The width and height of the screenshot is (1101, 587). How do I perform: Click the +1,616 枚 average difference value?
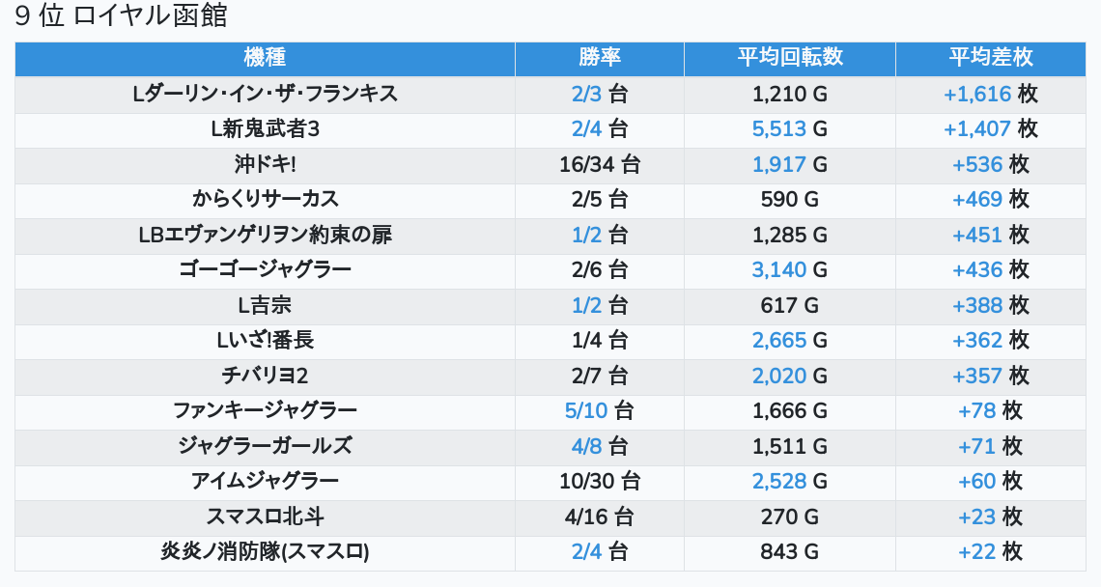[x=990, y=94]
